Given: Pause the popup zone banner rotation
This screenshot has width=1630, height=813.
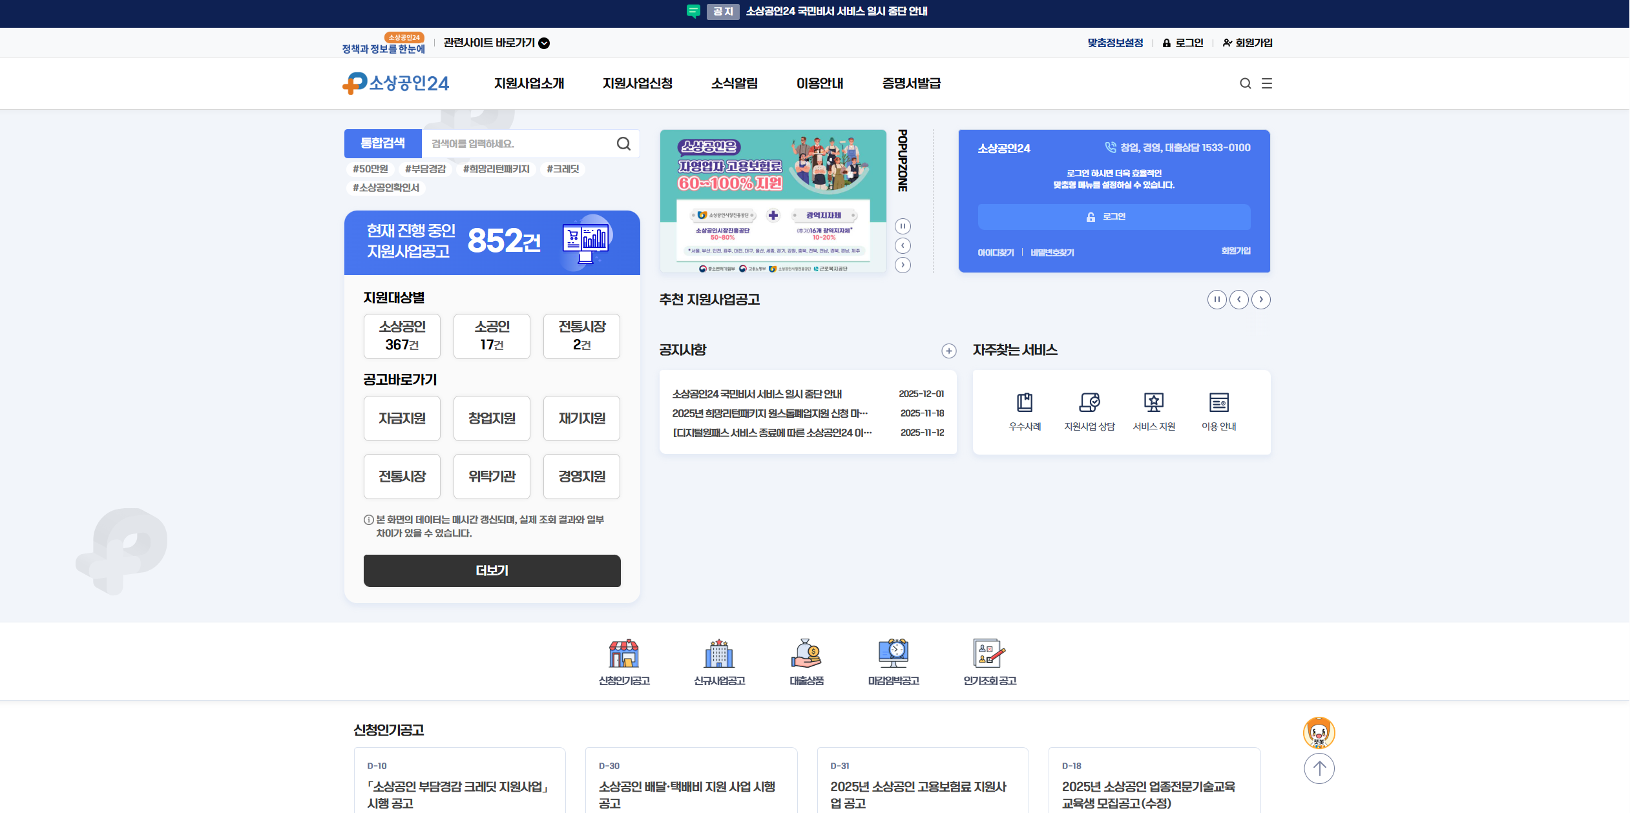Looking at the screenshot, I should tap(903, 226).
